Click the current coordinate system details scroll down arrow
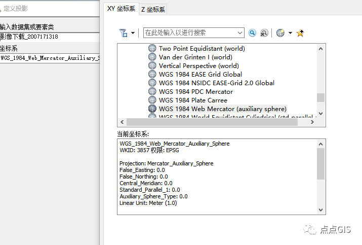Viewport: 362px width, 245px height. 320,210
